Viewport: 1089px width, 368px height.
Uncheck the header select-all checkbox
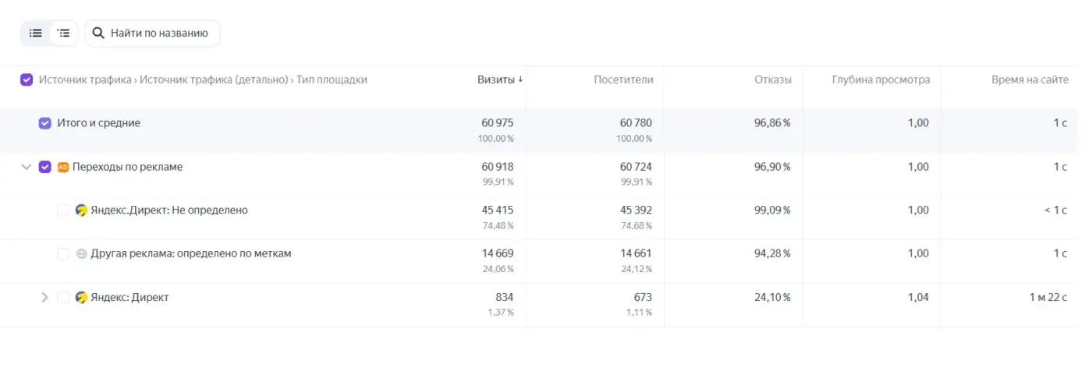click(27, 80)
